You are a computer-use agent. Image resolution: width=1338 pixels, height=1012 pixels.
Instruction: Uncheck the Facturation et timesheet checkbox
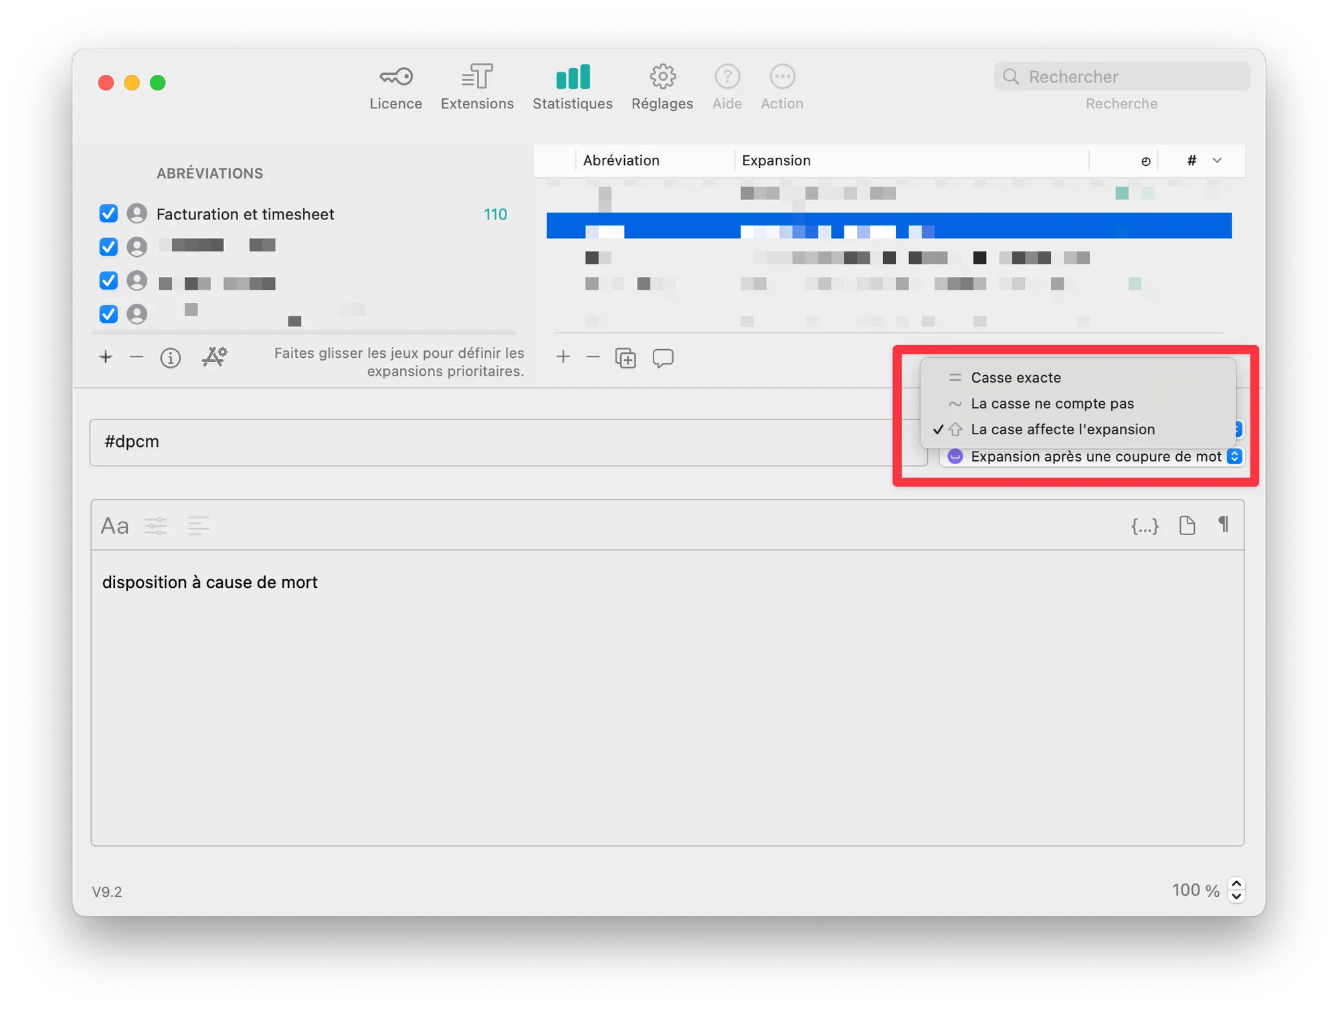108,214
